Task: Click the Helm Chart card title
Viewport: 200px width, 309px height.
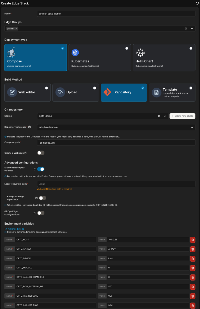Action: [144, 61]
